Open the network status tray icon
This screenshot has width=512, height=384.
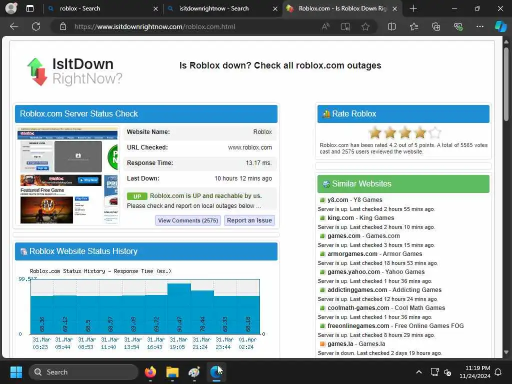click(434, 372)
